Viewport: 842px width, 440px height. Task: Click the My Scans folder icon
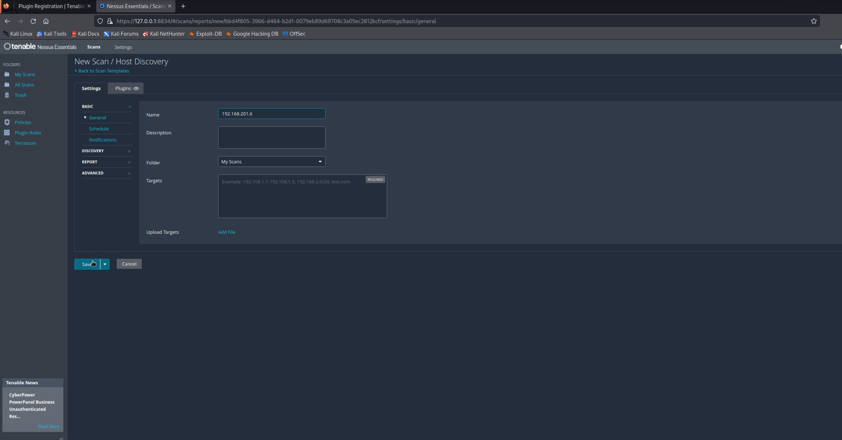click(7, 74)
